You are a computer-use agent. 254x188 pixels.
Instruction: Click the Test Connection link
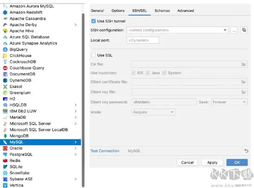[105, 151]
